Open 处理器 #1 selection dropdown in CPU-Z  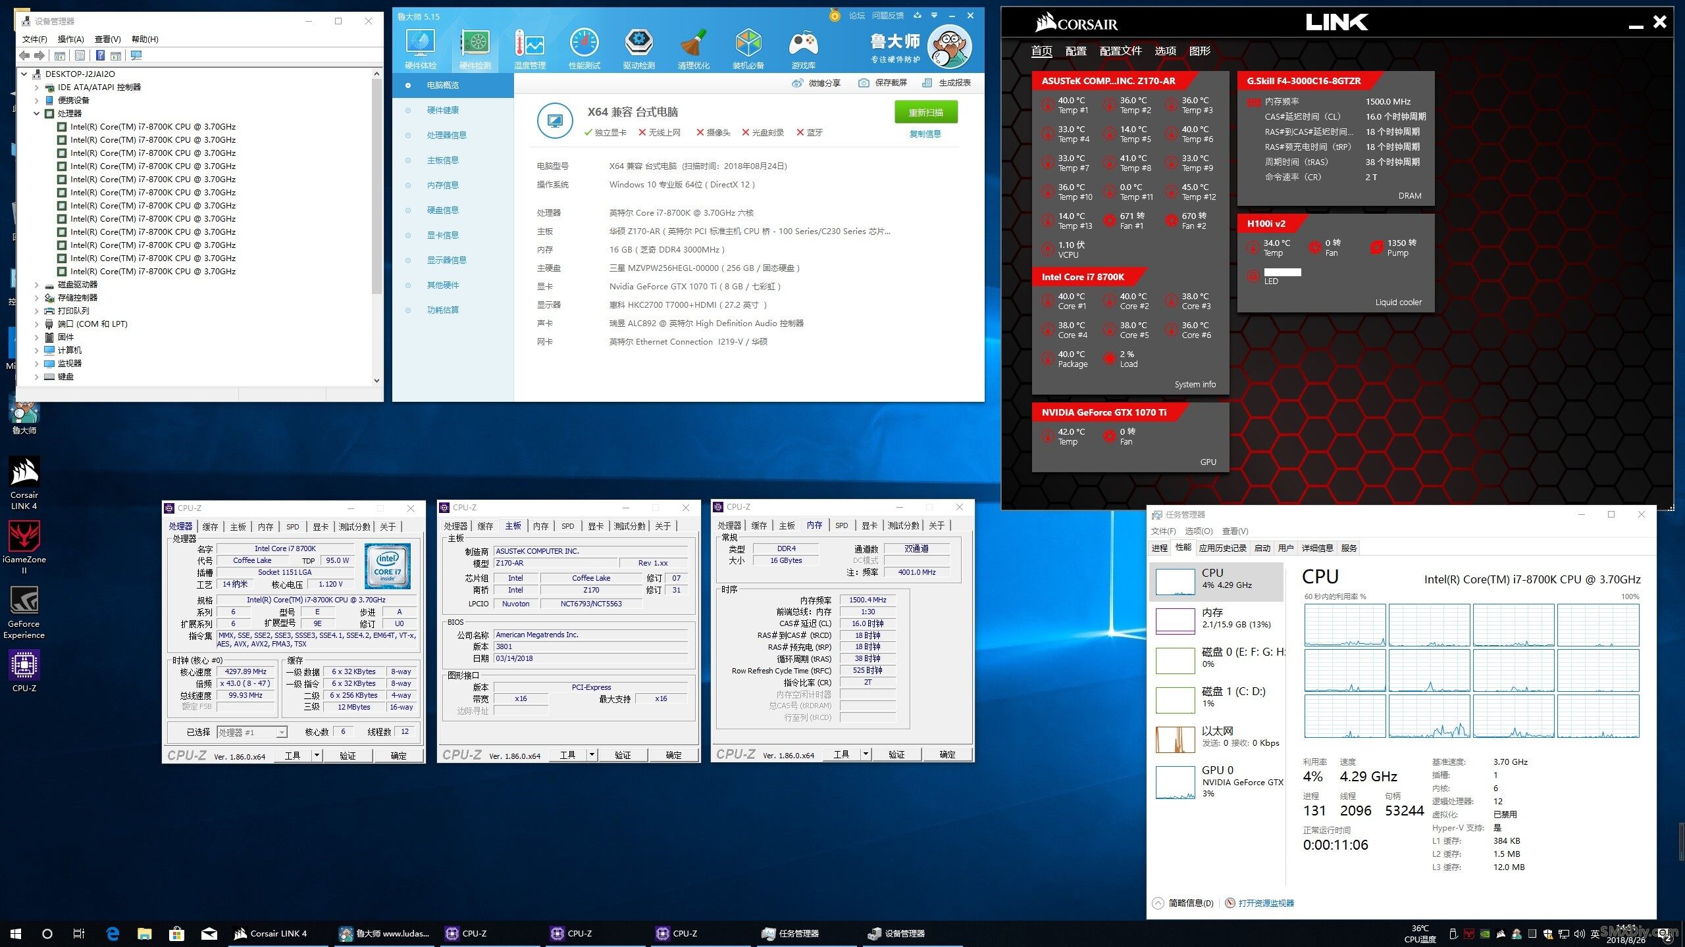tap(252, 732)
